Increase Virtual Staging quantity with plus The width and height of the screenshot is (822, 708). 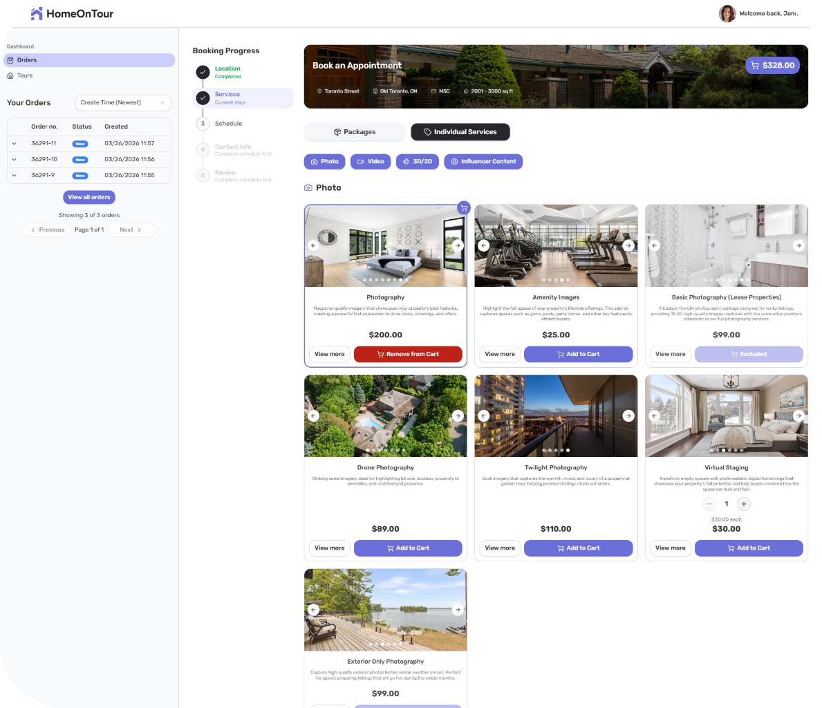tap(744, 504)
